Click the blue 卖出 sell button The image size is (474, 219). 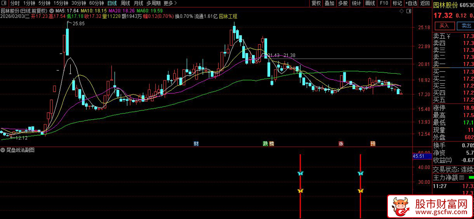click(x=466, y=26)
